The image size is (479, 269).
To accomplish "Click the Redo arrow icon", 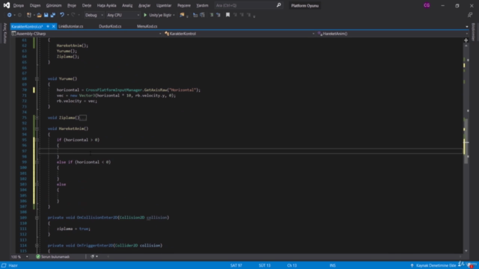I will tap(73, 15).
